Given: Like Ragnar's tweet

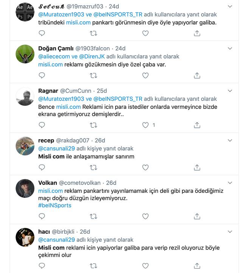Looking at the screenshot, I should 145,125.
